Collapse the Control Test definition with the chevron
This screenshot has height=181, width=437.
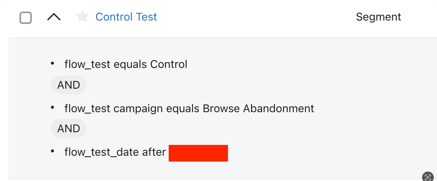coord(54,17)
